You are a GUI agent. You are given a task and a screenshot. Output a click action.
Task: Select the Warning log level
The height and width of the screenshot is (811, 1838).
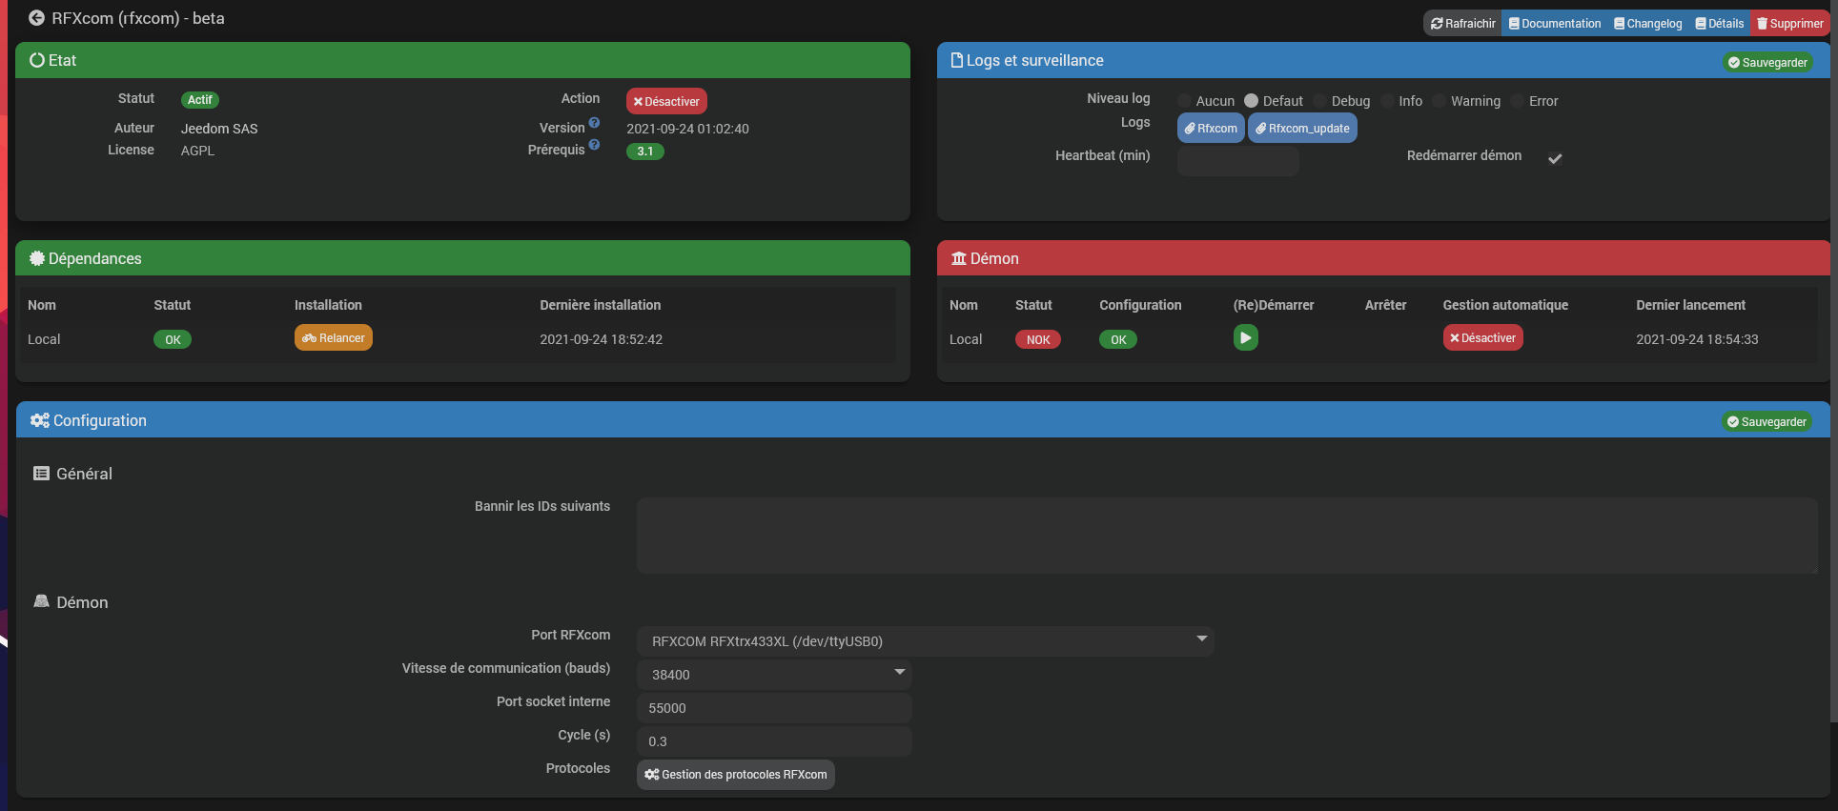pos(1440,101)
